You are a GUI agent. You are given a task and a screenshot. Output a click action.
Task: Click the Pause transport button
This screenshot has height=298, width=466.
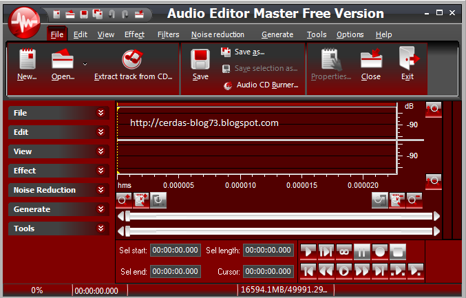[362, 252]
